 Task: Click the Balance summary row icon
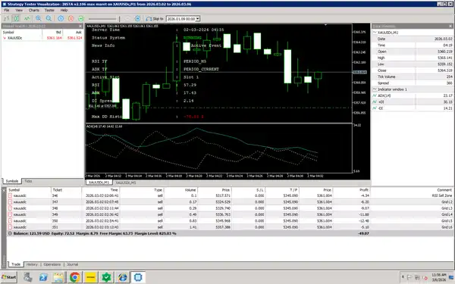(10, 233)
